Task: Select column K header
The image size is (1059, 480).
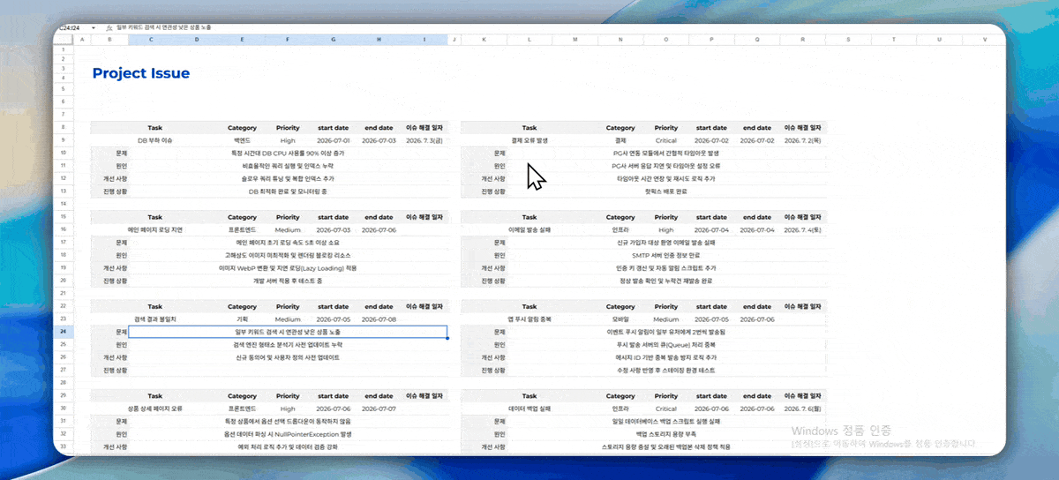Action: [484, 40]
